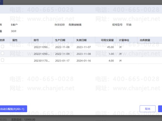162x121 pixels.
Task: Click the B客户 value
Action: pos(14,25)
